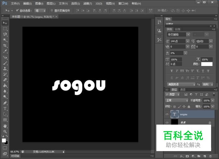Open the leading (自动) dropdown
The image size is (219, 159).
(211, 41)
